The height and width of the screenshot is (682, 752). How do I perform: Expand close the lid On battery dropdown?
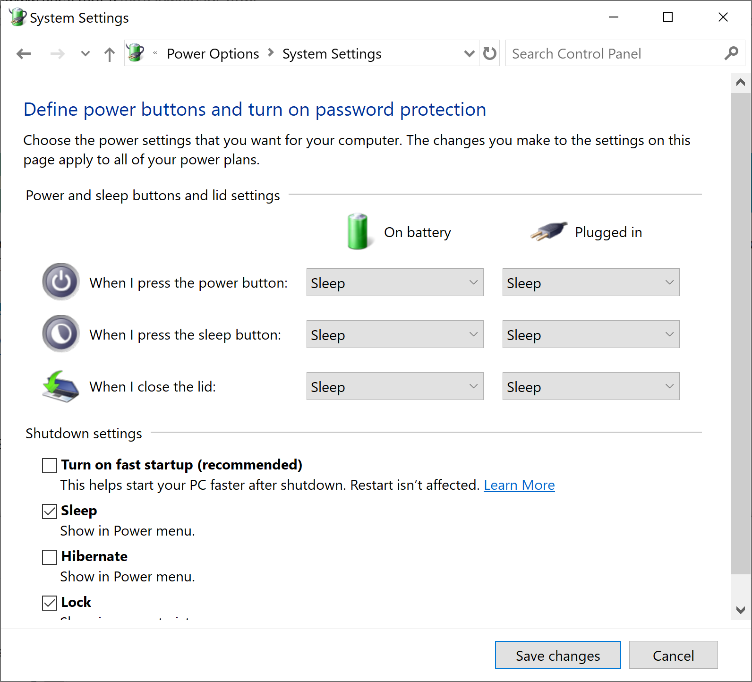coord(394,386)
